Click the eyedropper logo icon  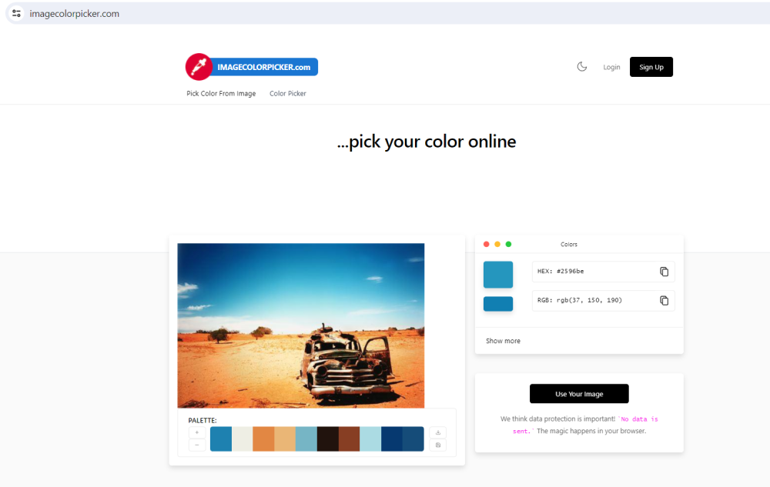pyautogui.click(x=199, y=67)
